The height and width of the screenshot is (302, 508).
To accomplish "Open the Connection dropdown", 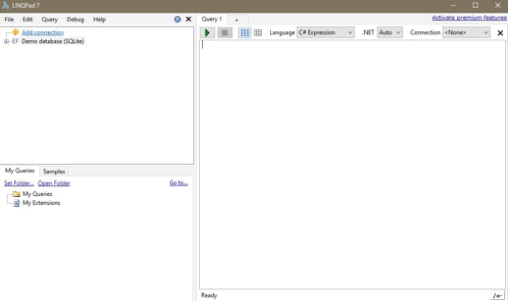I will pyautogui.click(x=466, y=32).
